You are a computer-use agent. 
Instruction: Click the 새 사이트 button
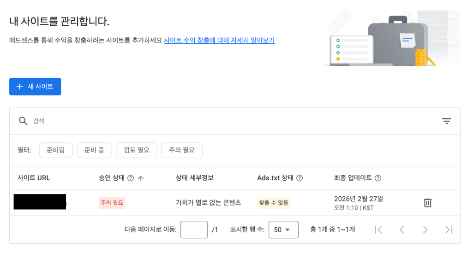pos(35,87)
